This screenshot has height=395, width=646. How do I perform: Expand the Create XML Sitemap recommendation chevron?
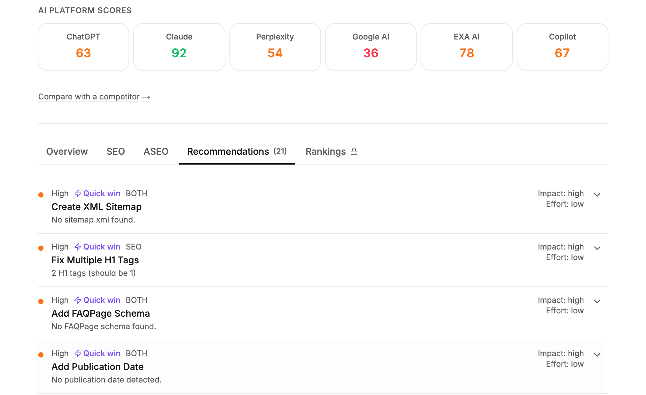tap(597, 195)
